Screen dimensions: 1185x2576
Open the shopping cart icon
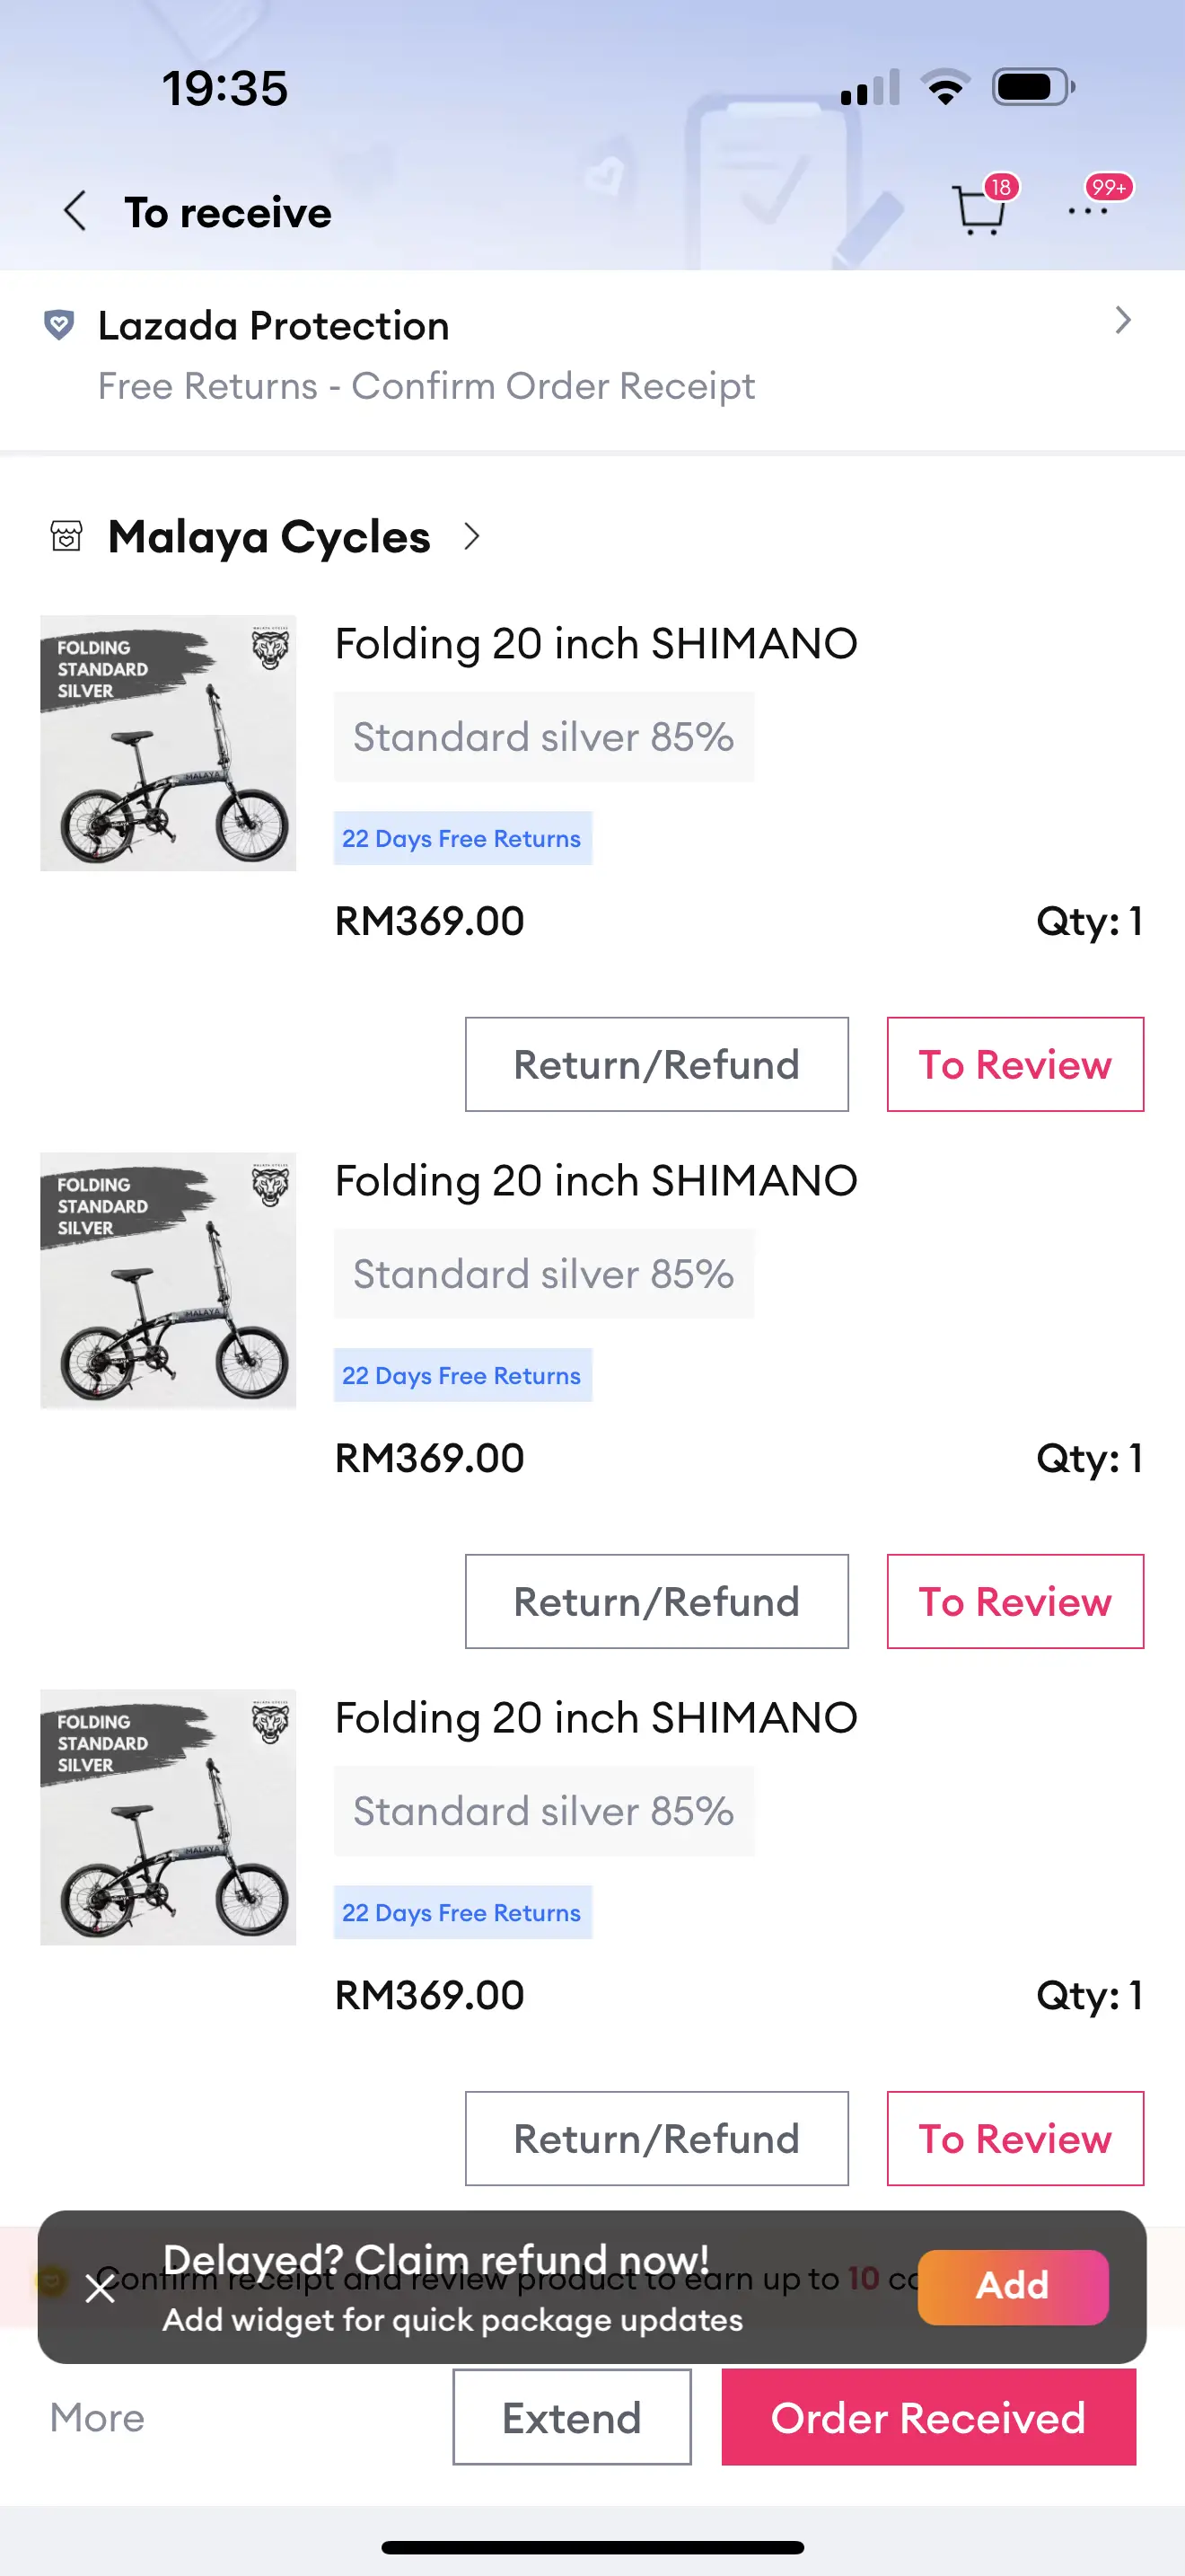tap(979, 209)
